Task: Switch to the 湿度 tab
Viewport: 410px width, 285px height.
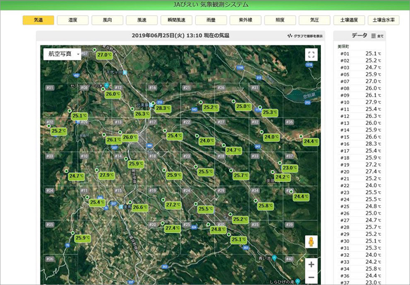Action: tap(73, 20)
